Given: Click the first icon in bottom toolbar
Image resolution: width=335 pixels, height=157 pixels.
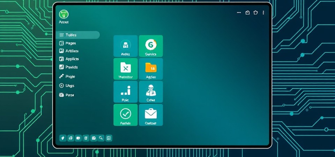Looking at the screenshot, I should [63, 138].
